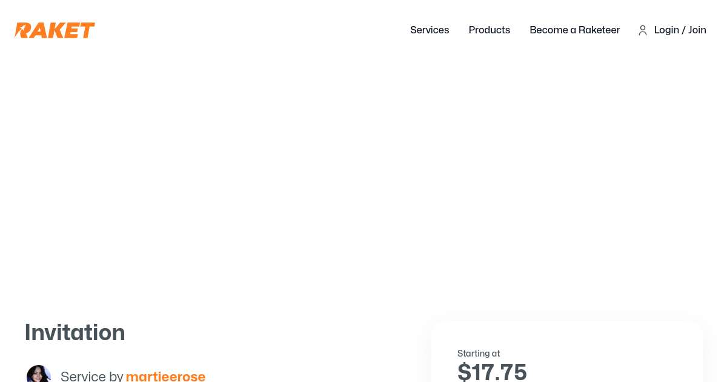Screen dimensions: 727x382
Task: Click the word Login in the header
Action: [666, 30]
